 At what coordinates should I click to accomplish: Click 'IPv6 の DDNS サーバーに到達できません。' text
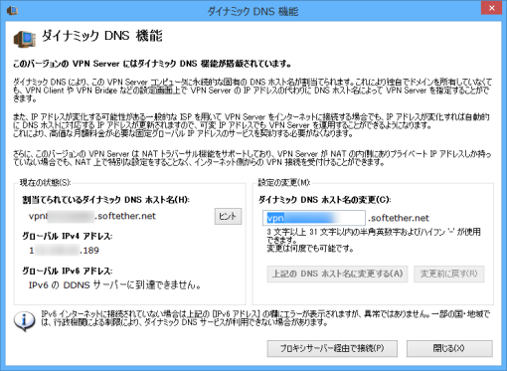coord(114,284)
